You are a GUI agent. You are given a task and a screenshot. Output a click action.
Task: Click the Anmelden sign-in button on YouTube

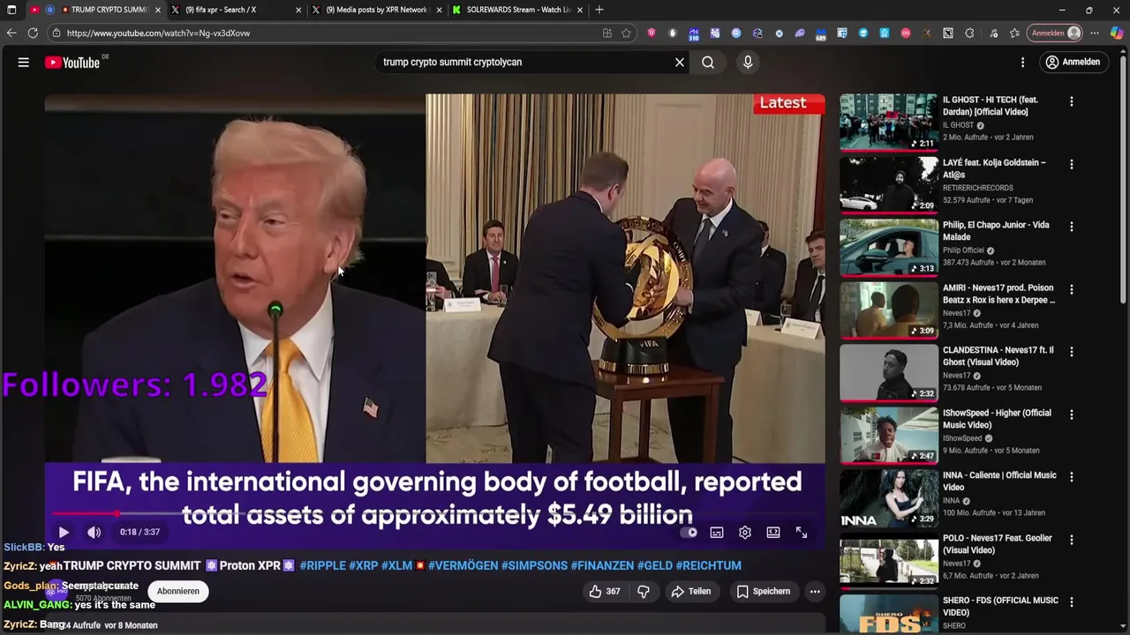click(x=1073, y=63)
